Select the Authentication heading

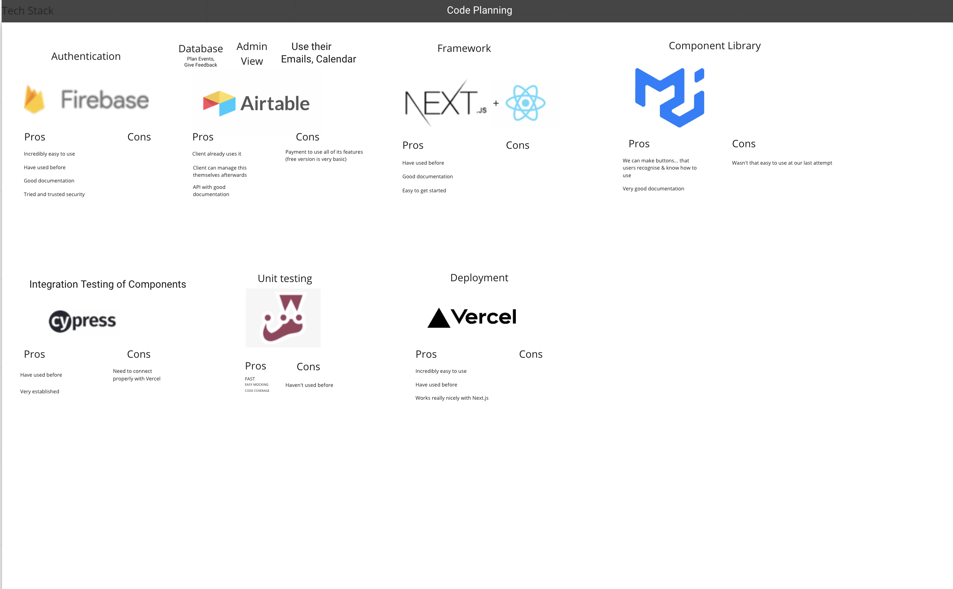click(86, 56)
